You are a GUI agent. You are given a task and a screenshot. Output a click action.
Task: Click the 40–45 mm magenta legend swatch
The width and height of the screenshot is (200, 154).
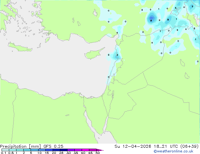(x=85, y=150)
